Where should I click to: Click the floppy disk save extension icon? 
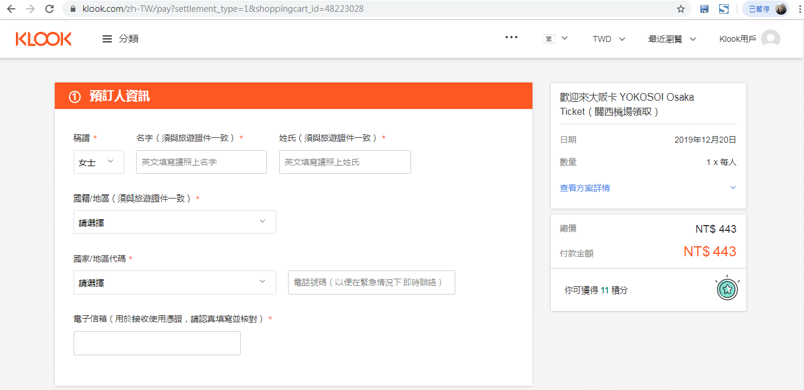(x=704, y=9)
